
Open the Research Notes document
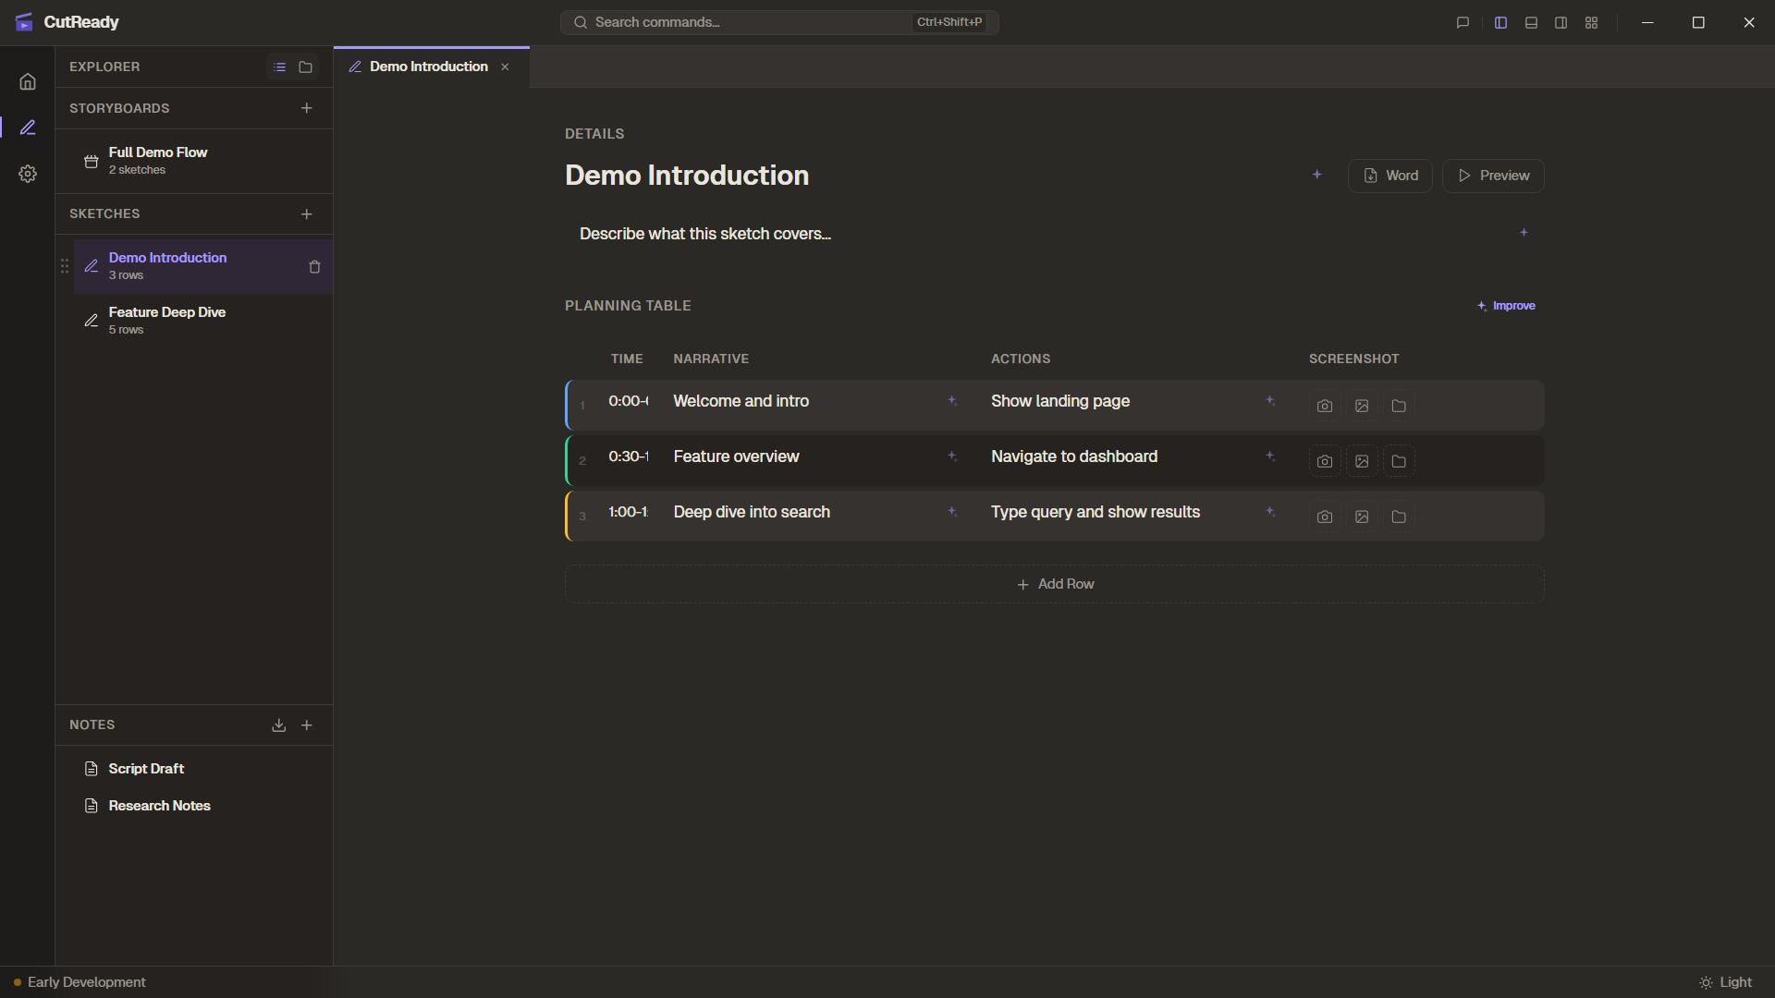[x=159, y=805]
